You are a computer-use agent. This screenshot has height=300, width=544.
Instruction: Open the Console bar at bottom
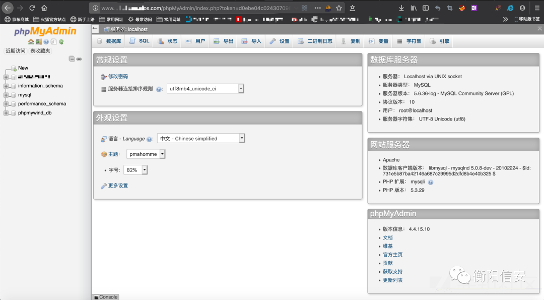(x=106, y=297)
